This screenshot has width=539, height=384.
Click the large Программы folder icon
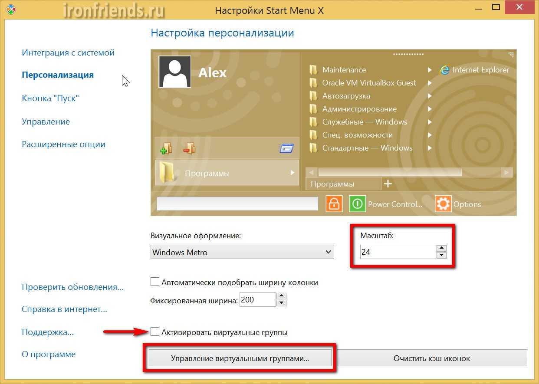[x=167, y=173]
